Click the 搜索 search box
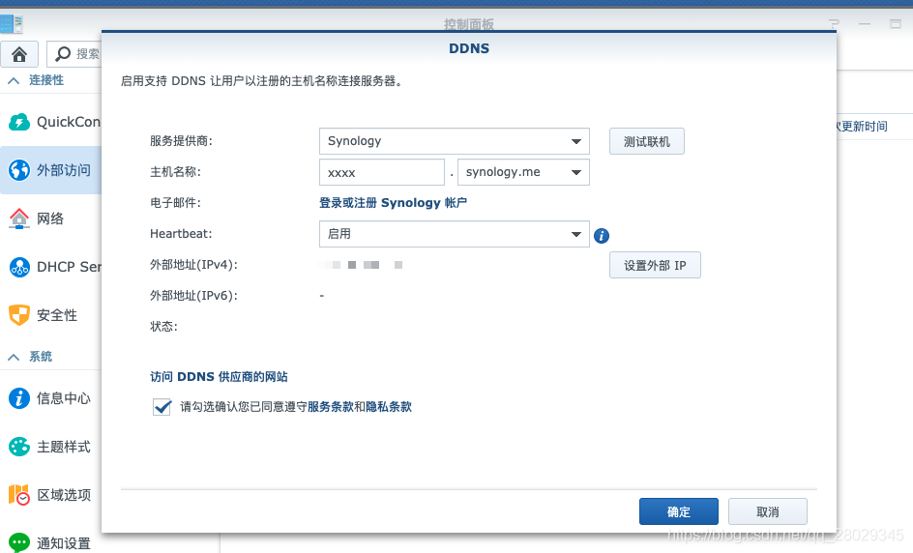This screenshot has height=553, width=913. (x=74, y=54)
